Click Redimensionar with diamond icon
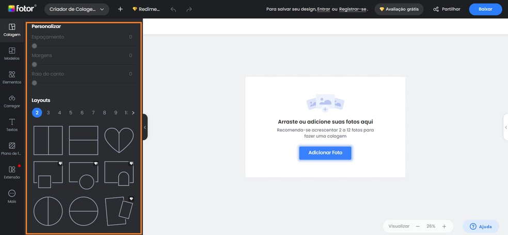The width and height of the screenshot is (508, 235). pyautogui.click(x=146, y=9)
